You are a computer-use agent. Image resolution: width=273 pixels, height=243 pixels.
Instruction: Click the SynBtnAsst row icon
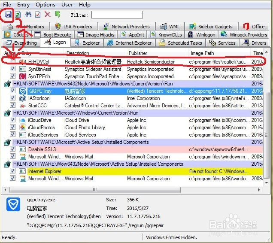coord(23,69)
